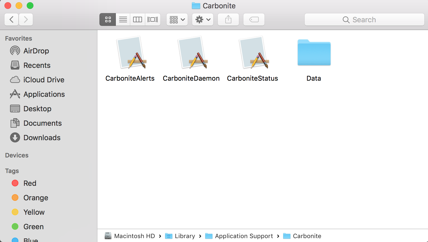This screenshot has height=242, width=428.
Task: Click the Search field
Action: click(x=364, y=20)
